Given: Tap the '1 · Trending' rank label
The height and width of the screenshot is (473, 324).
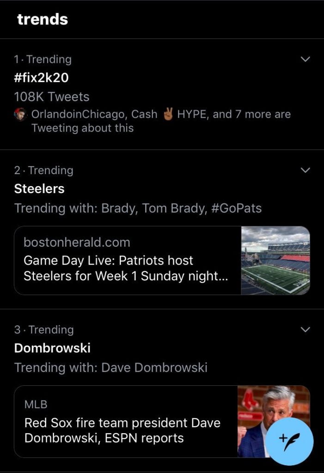Looking at the screenshot, I should [x=43, y=59].
